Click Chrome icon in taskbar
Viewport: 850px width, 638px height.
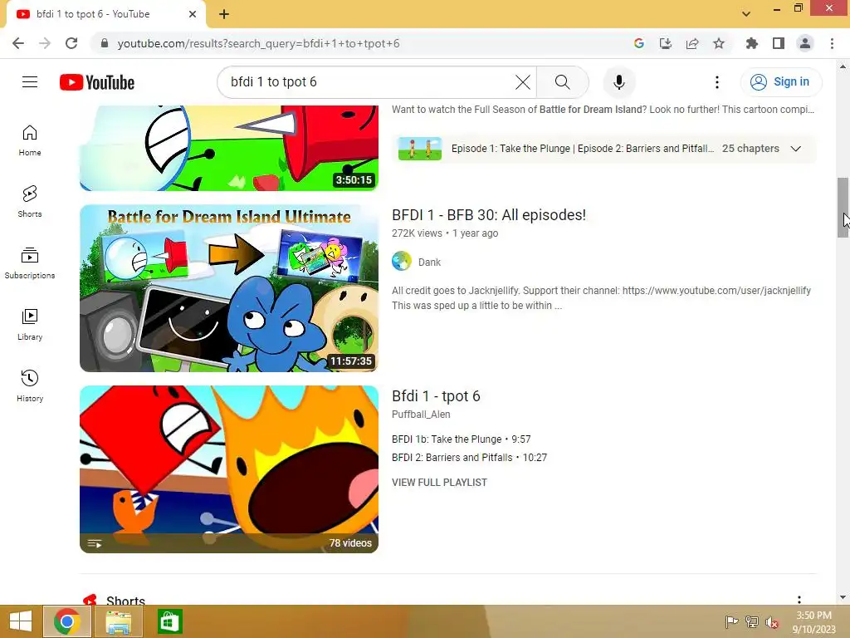66,621
